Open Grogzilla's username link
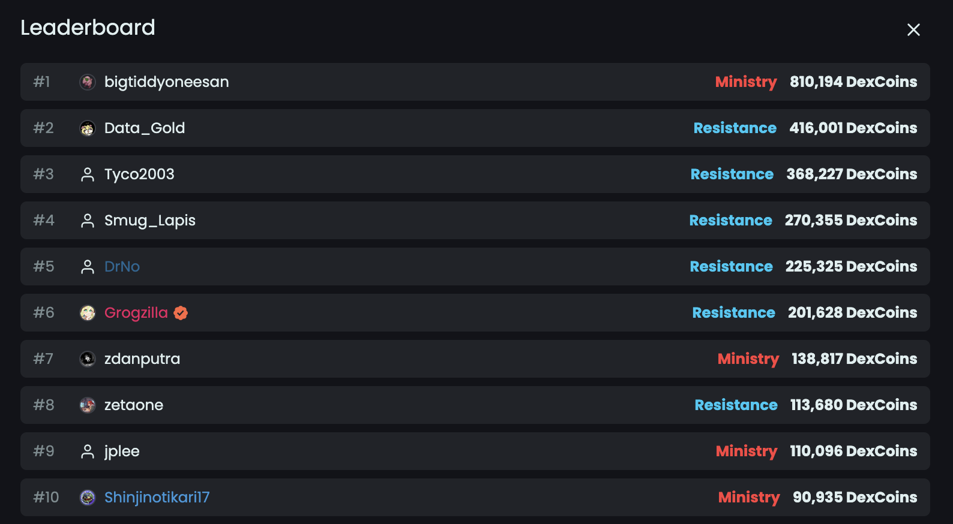953x524 pixels. tap(136, 313)
